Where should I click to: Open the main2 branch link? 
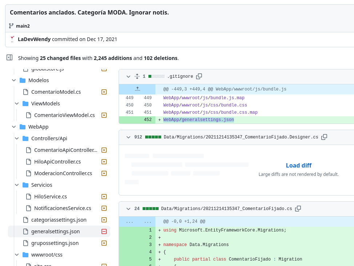tap(23, 26)
